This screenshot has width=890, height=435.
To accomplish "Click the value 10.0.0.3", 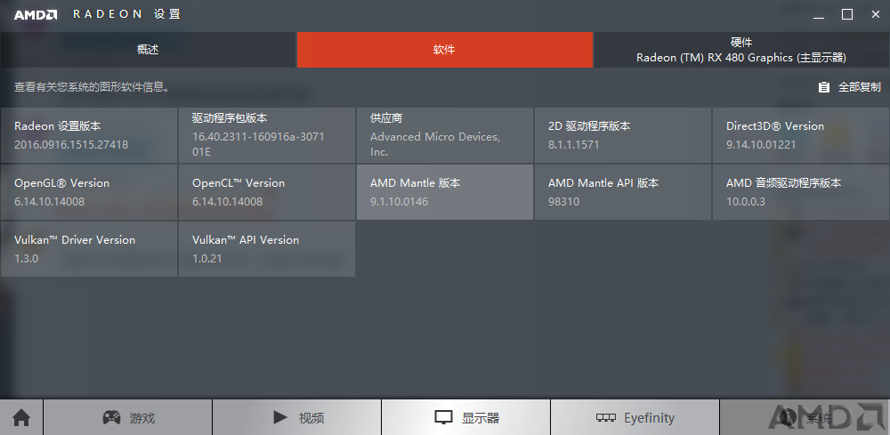I will pos(746,201).
